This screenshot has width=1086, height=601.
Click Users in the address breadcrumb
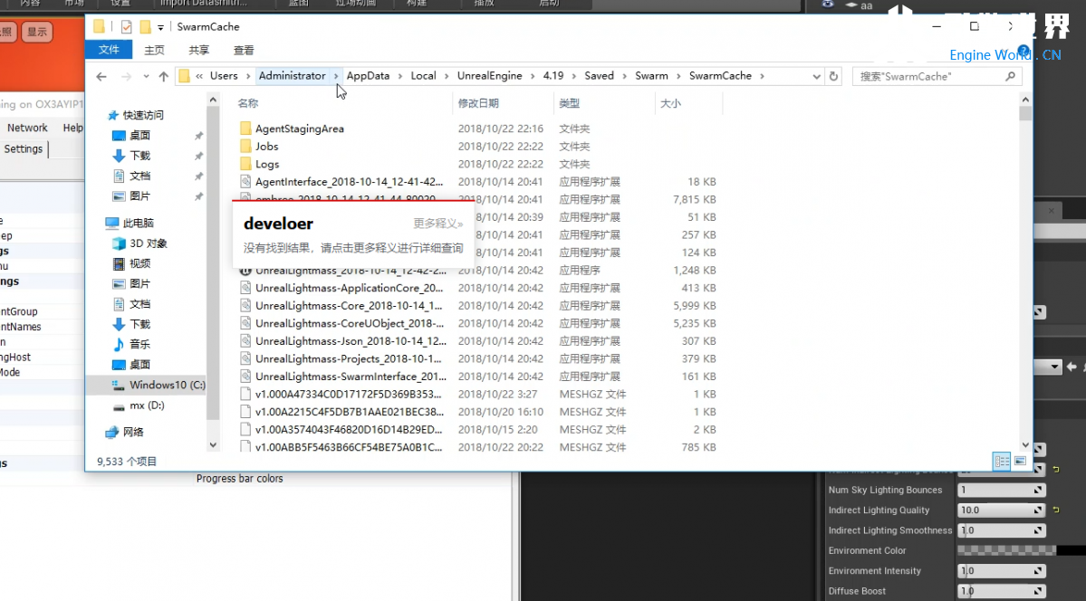point(224,75)
